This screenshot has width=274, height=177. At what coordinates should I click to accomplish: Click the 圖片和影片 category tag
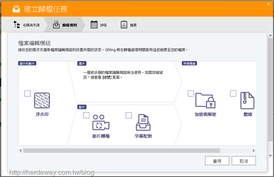(x=27, y=63)
